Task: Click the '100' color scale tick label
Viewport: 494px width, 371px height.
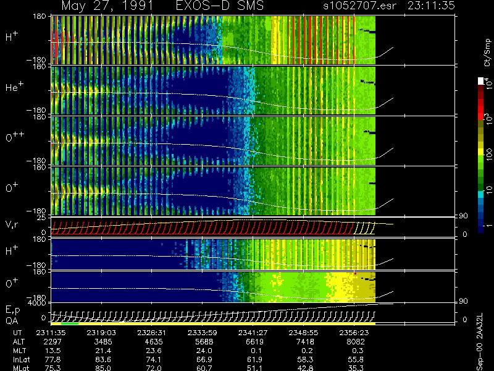Action: (489, 155)
